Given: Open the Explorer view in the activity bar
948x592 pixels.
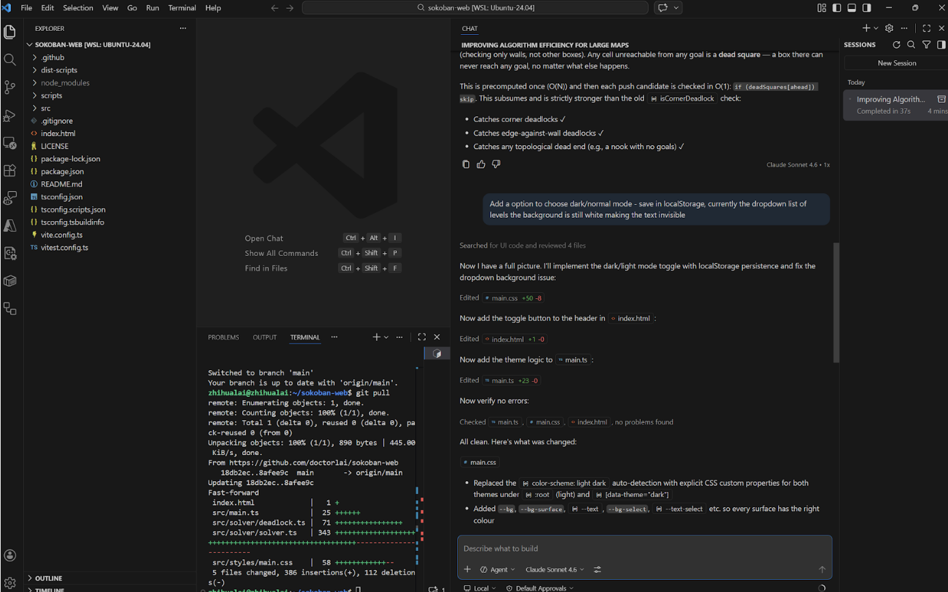Looking at the screenshot, I should [10, 32].
